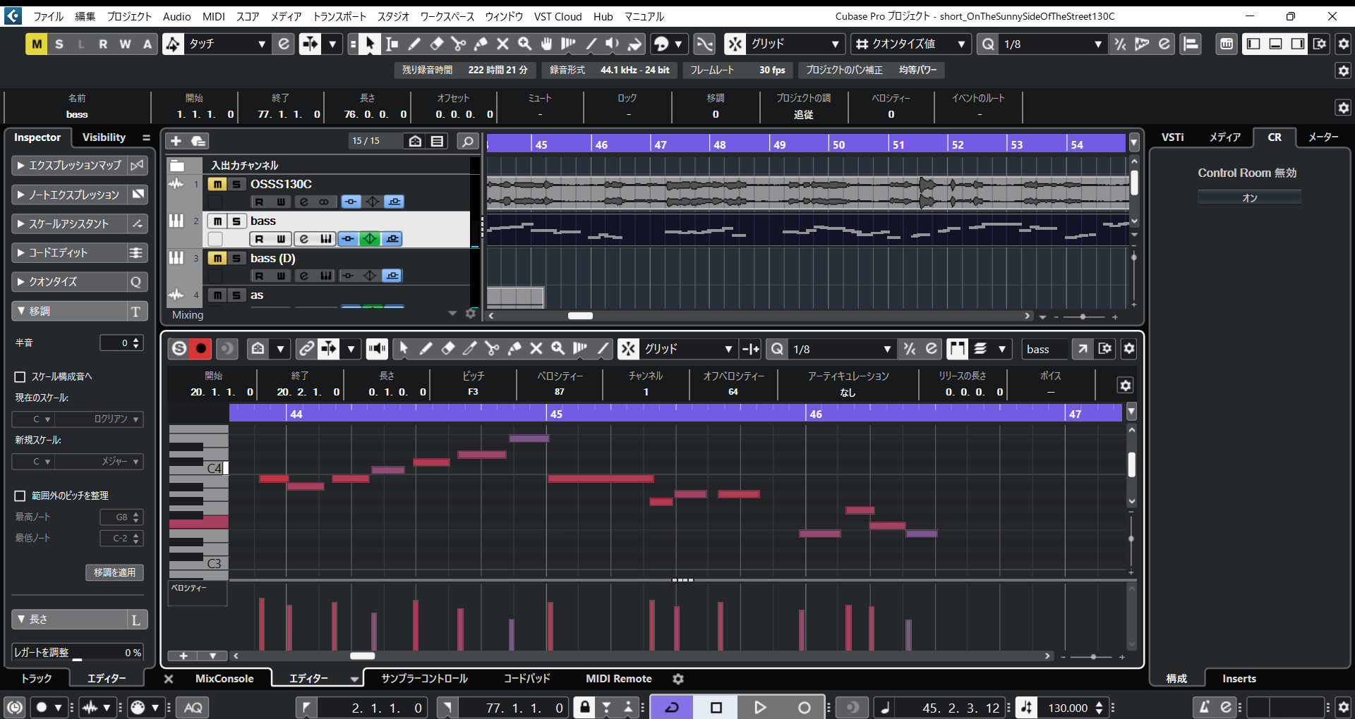The width and height of the screenshot is (1355, 719).
Task: Open the グリッド snap type dropdown in main toolbar
Action: (x=794, y=44)
